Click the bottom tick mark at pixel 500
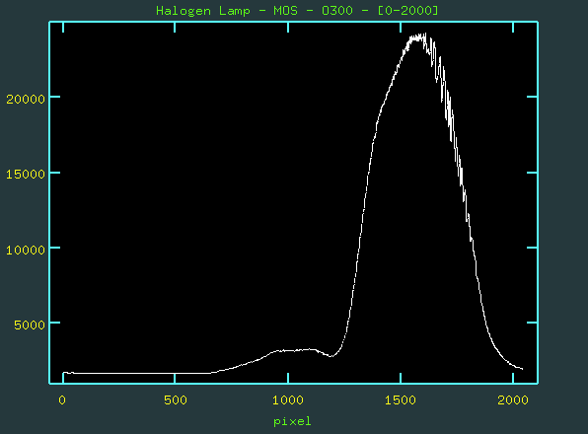The height and width of the screenshot is (434, 588). click(175, 378)
